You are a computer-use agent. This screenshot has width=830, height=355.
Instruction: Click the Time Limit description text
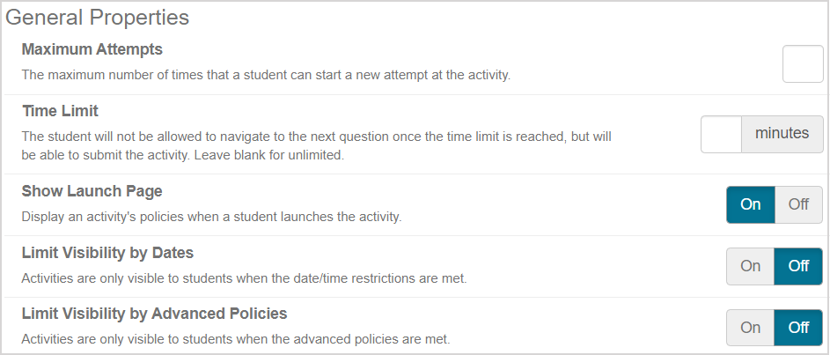(x=315, y=145)
